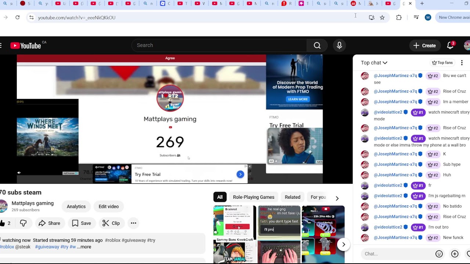Advance the Shorts shelf with next arrow

(x=344, y=245)
